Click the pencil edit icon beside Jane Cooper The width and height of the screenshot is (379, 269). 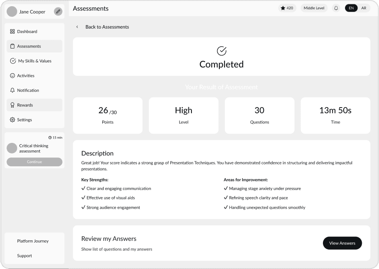click(58, 11)
